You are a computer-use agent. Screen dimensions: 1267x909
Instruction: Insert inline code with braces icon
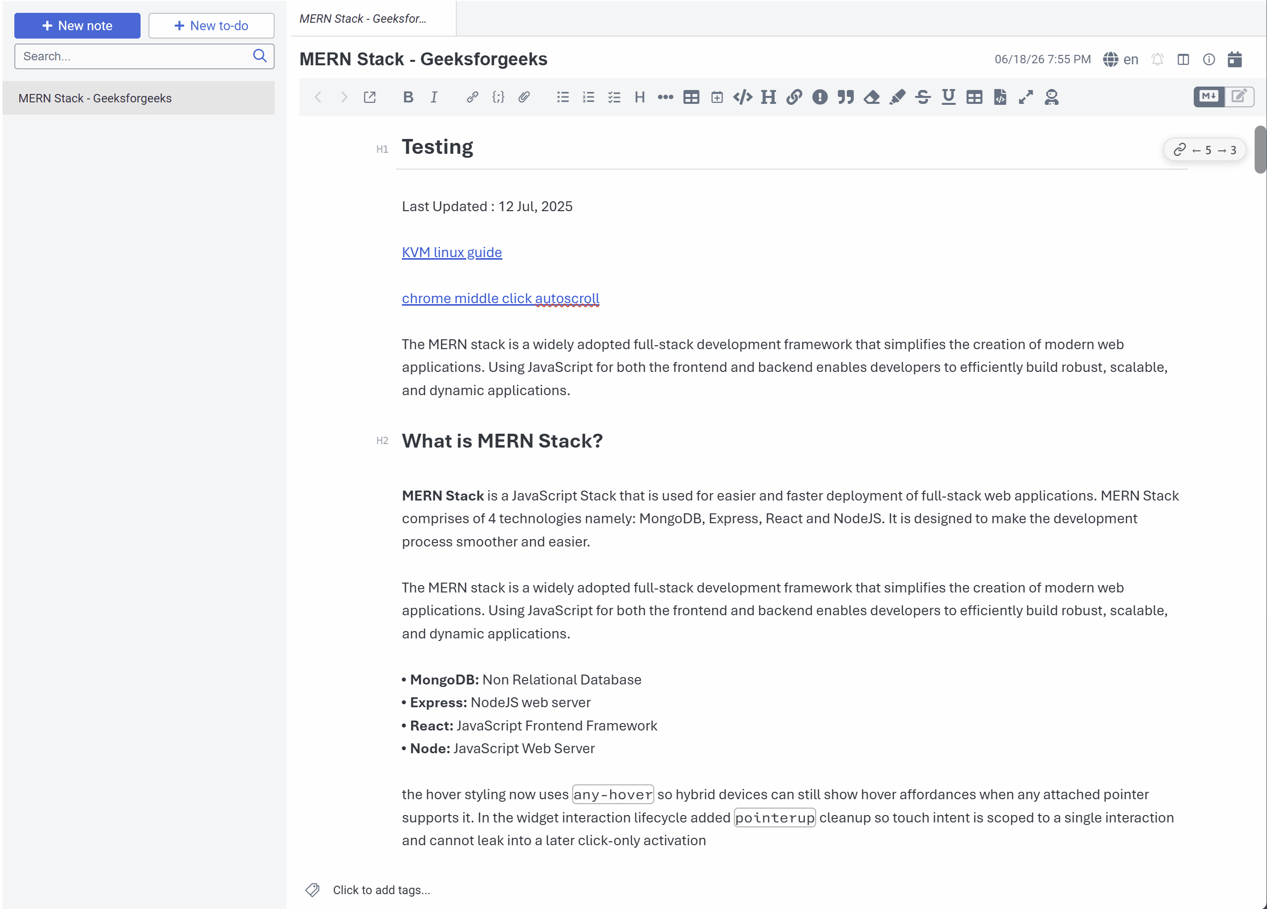pyautogui.click(x=498, y=97)
